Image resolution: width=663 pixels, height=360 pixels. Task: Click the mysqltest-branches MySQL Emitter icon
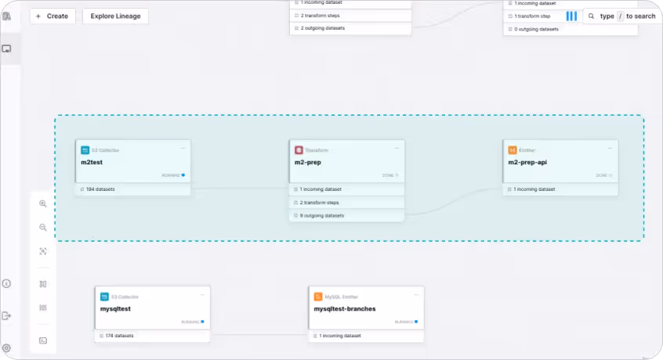[x=318, y=297]
